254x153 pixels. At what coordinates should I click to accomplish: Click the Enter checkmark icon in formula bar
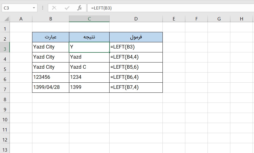[67, 8]
